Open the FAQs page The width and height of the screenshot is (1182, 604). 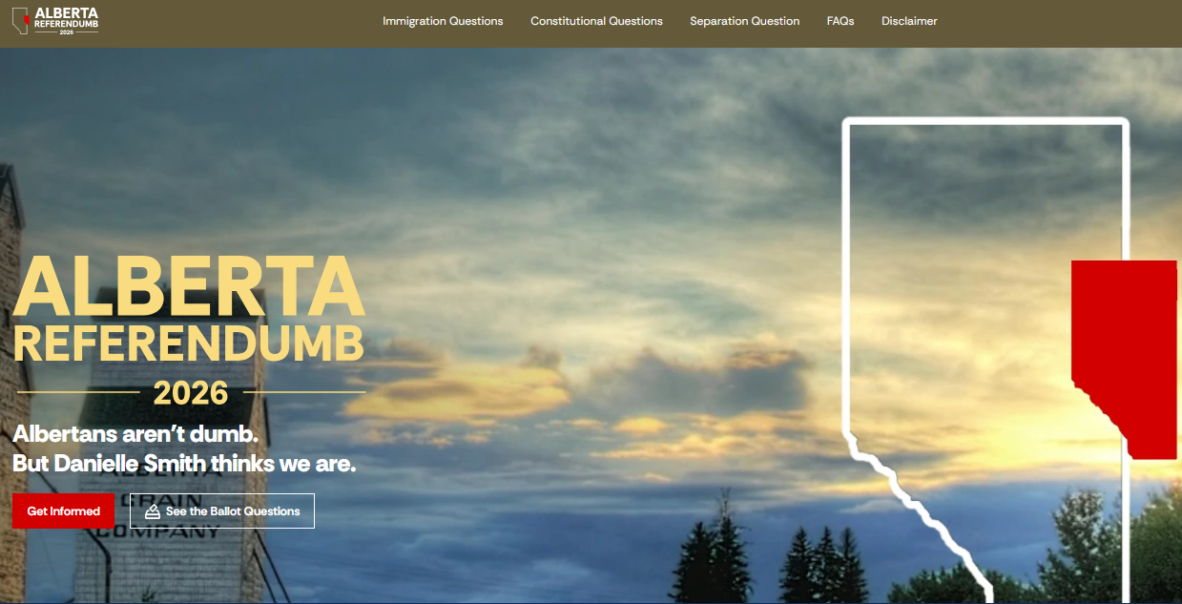pos(840,21)
